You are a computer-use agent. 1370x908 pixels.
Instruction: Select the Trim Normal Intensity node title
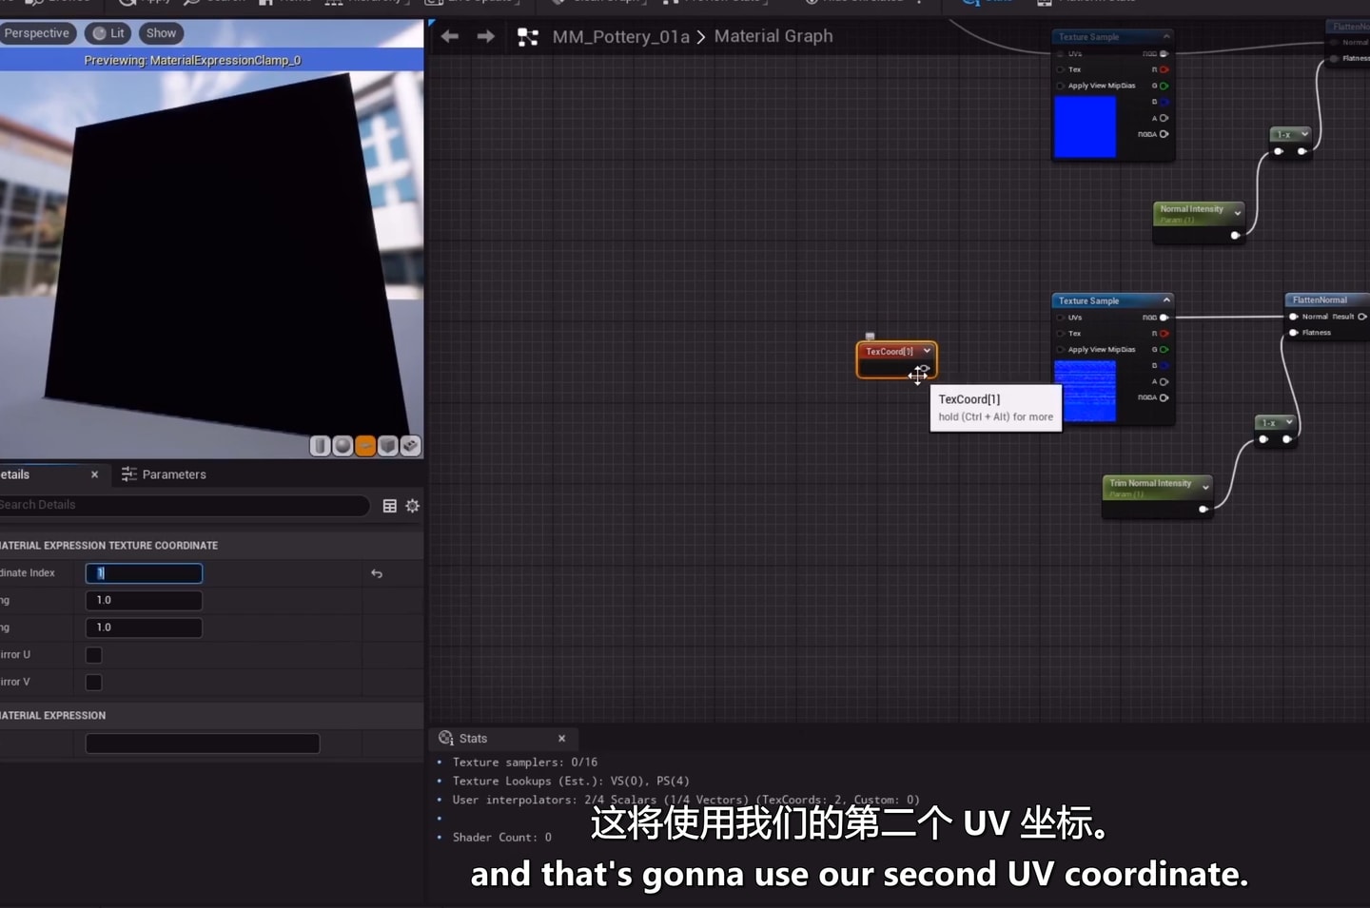(x=1150, y=483)
